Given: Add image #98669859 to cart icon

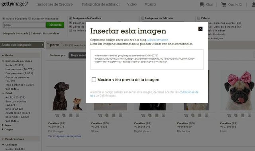Looking at the screenshot, I should coord(186,116).
